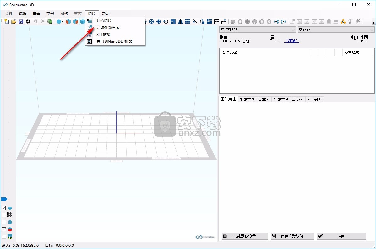Click the （精确） link next to layers
376x249 pixels.
(x=292, y=41)
